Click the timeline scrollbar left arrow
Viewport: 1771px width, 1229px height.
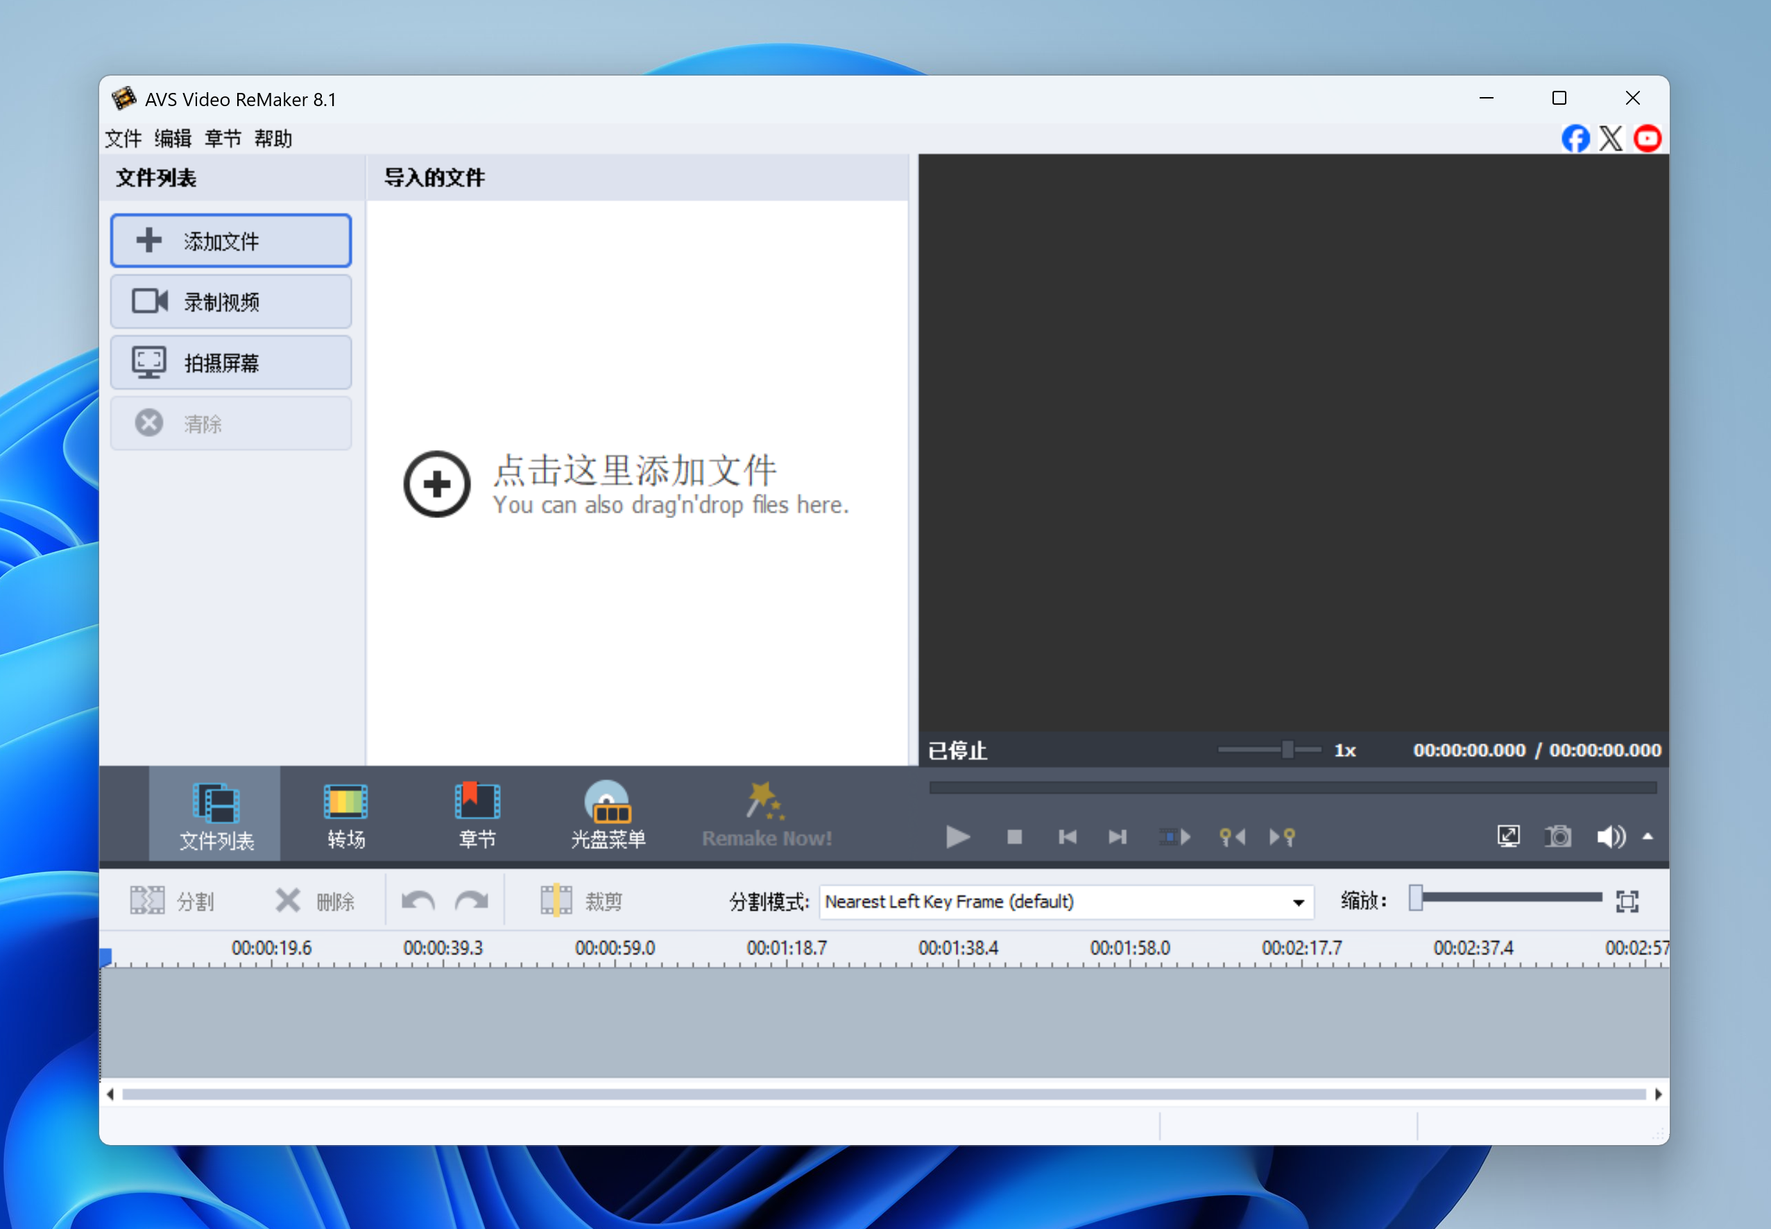click(x=110, y=1094)
